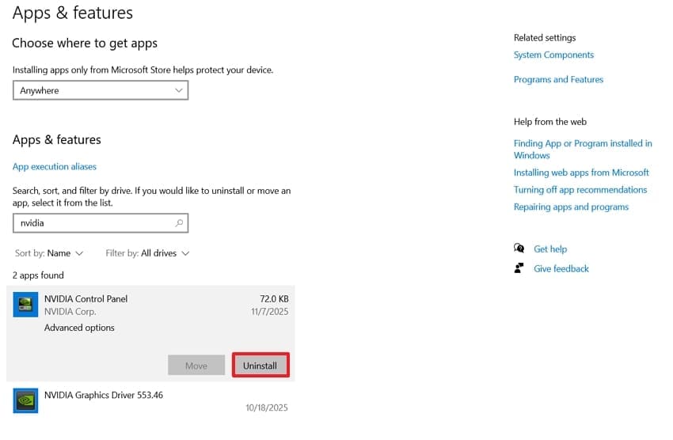The height and width of the screenshot is (440, 673).
Task: Open Finding App or Program installed in Windows
Action: [x=583, y=150]
